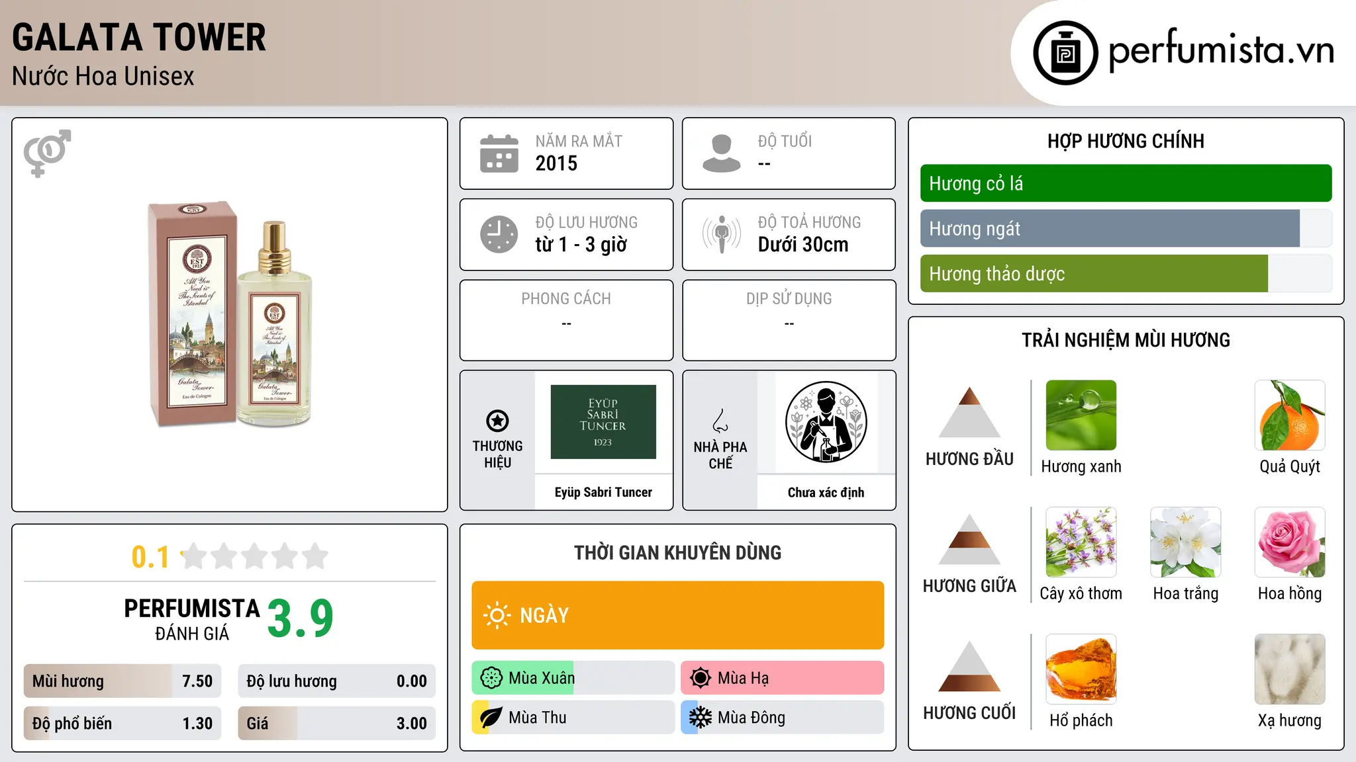The width and height of the screenshot is (1356, 762).
Task: Click the Hương giữa pyramid icon
Action: pos(969,539)
